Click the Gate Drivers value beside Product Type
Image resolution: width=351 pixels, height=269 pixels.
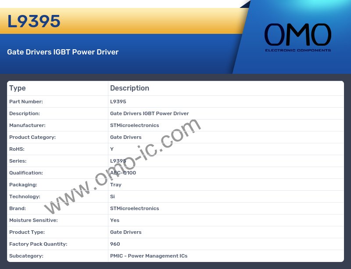click(125, 232)
